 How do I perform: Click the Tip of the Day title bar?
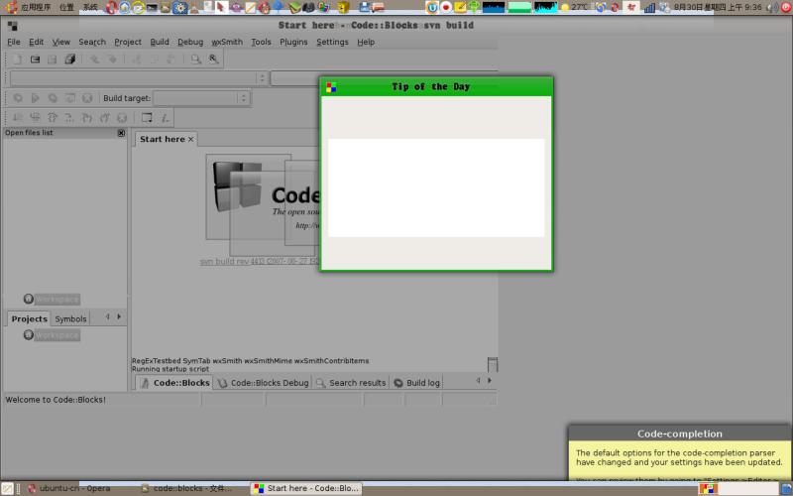[x=436, y=86]
